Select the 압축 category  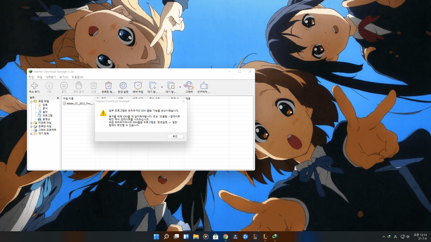(45, 105)
